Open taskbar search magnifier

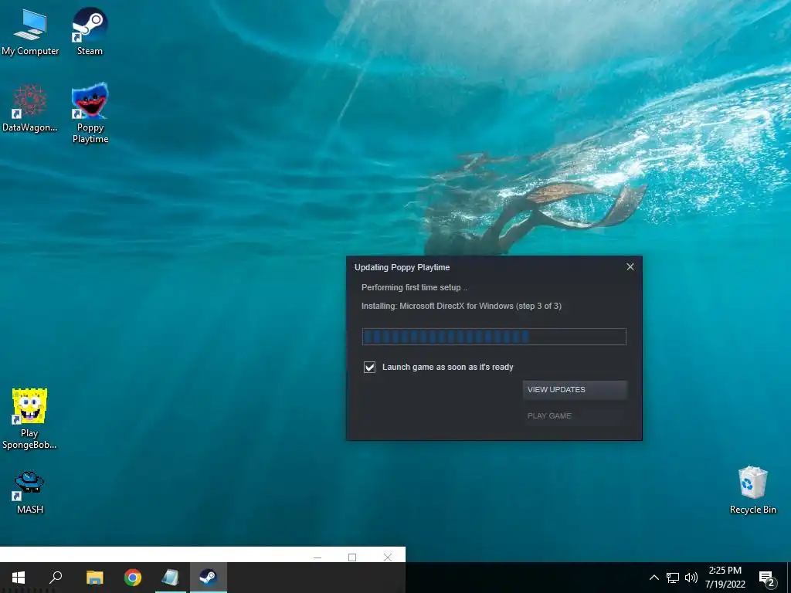(x=56, y=578)
